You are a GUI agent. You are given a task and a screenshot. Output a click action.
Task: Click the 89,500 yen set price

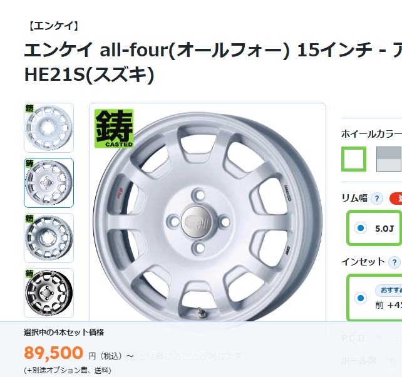(x=53, y=353)
